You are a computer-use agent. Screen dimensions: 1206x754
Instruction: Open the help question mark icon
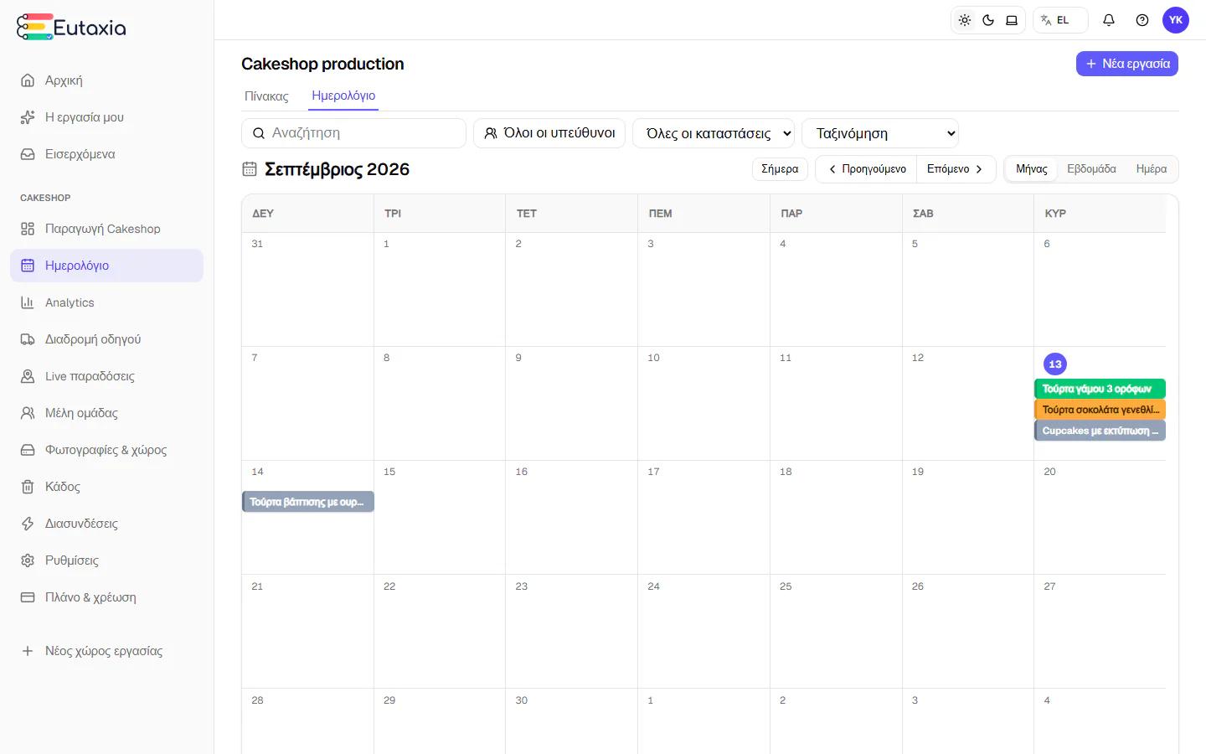pyautogui.click(x=1142, y=20)
